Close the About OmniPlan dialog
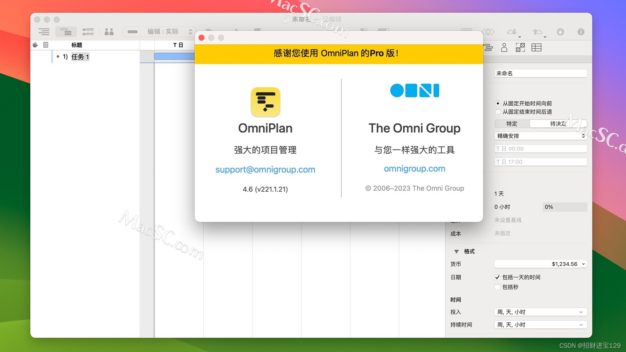The width and height of the screenshot is (626, 352). tap(201, 37)
